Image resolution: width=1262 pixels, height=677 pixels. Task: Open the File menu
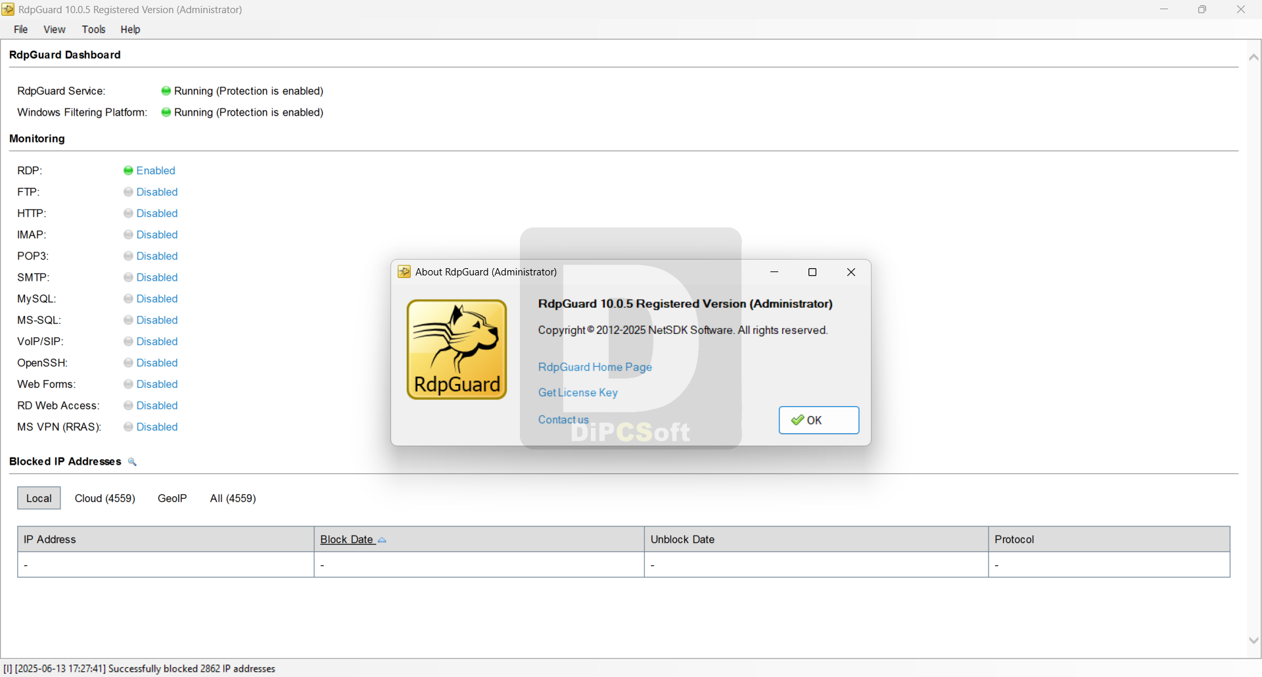(x=21, y=30)
